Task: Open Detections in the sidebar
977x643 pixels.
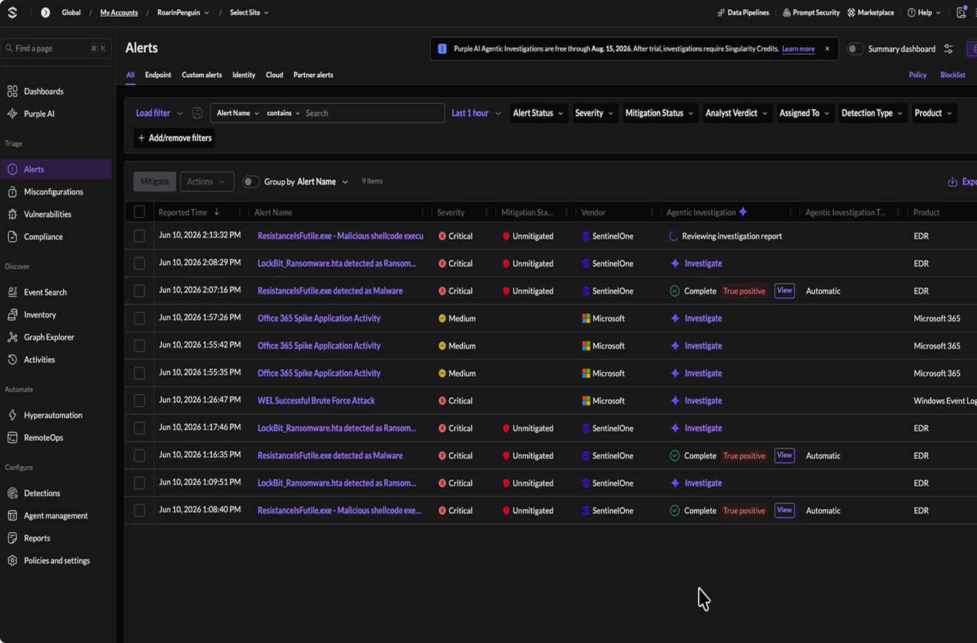Action: tap(42, 494)
